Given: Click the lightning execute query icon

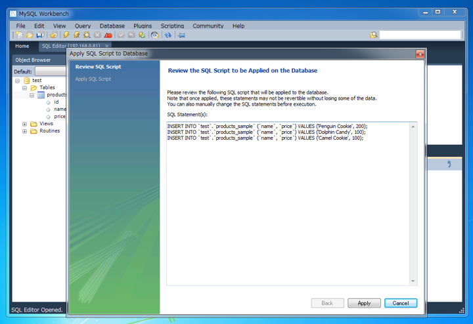Looking at the screenshot, I should pos(66,35).
